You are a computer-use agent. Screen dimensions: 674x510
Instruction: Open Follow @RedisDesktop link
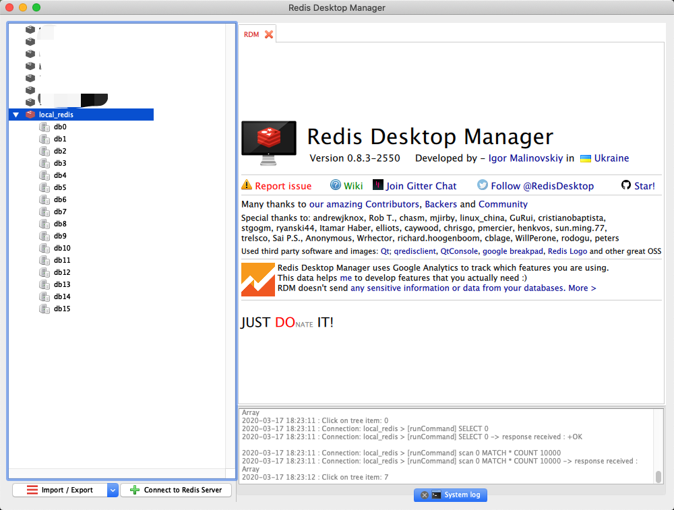[542, 186]
